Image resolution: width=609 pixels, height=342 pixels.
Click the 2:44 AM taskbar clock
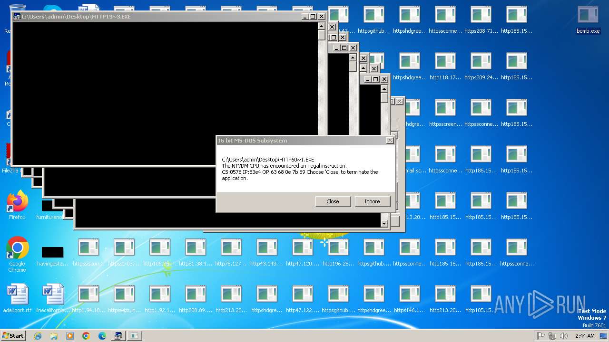tap(585, 336)
